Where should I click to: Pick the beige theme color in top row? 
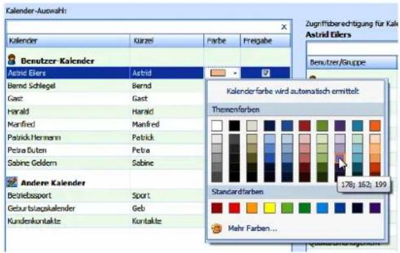point(252,126)
